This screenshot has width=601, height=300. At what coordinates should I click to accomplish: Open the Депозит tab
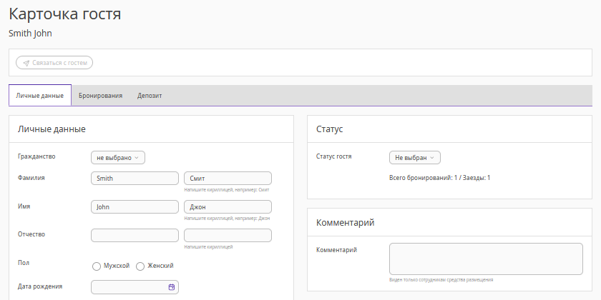(150, 95)
